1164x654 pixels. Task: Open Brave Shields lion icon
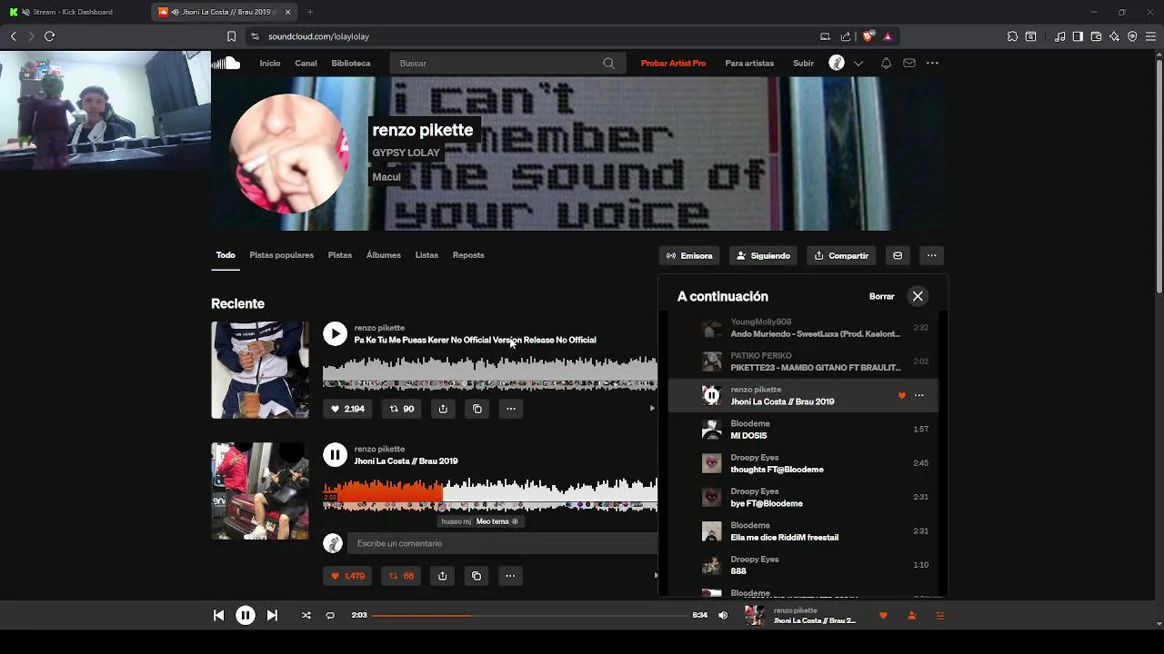pos(868,36)
